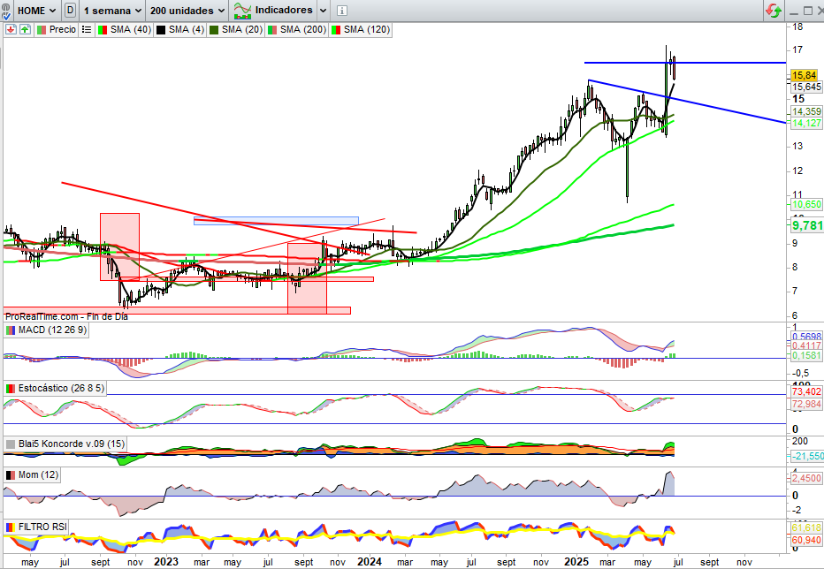
Task: Click the gray Blai5 Koncorde swatch
Action: click(x=11, y=444)
